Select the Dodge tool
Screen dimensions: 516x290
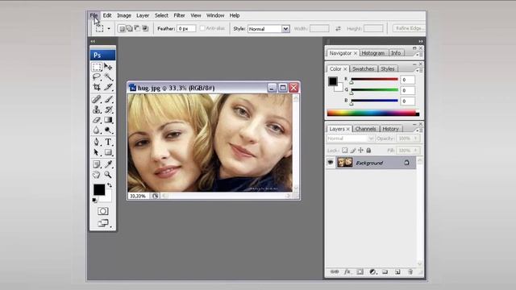tap(108, 130)
